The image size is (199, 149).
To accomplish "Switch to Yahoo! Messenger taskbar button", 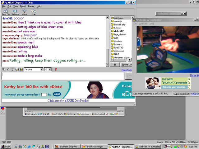I will (x=94, y=147).
